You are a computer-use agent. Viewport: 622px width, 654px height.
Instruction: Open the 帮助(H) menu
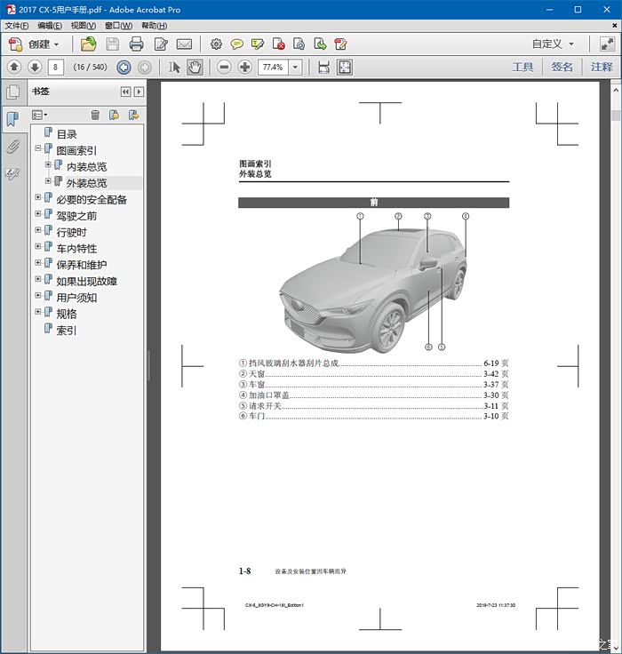tap(154, 26)
